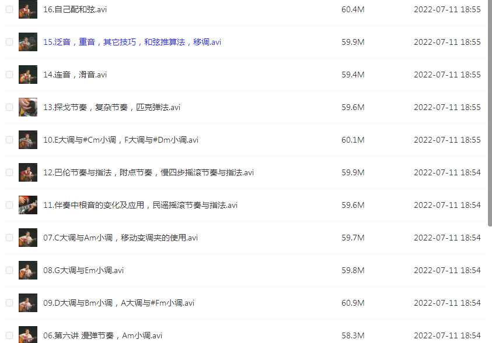Click size 59.7M in 07.C大调 row
The height and width of the screenshot is (343, 492).
[353, 238]
